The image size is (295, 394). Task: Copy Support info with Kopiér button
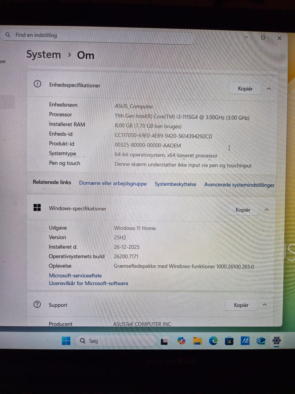(x=241, y=305)
